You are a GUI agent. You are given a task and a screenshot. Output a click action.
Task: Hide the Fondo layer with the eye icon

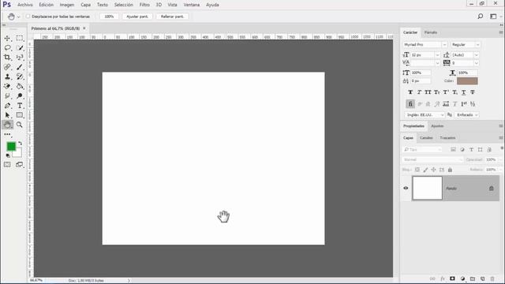406,188
